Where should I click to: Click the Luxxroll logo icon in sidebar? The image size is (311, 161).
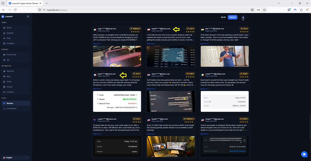tap(3, 17)
